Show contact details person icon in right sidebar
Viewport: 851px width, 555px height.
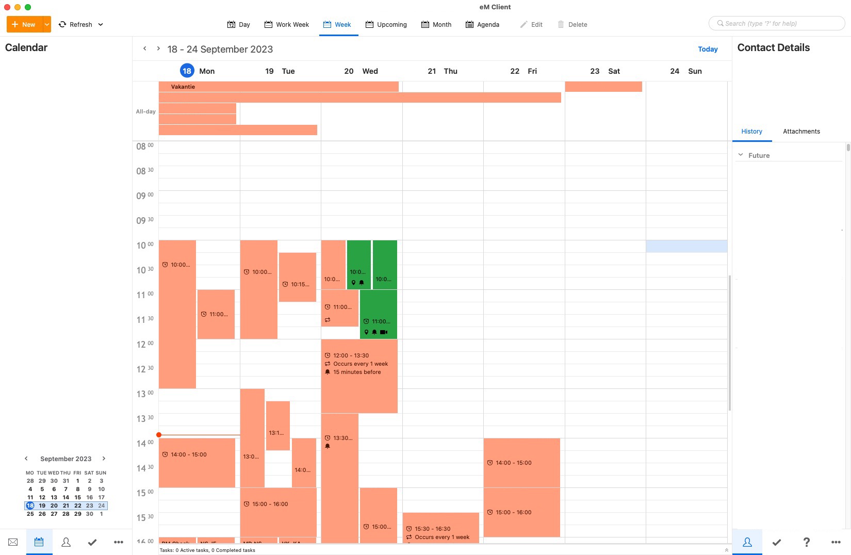pos(747,542)
